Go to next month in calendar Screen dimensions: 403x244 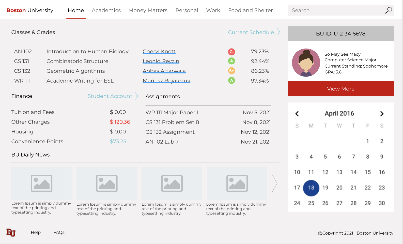pos(382,114)
